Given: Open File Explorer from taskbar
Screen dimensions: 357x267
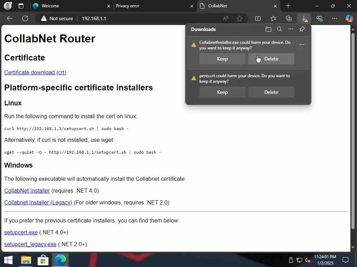Looking at the screenshot, I should click(x=26, y=260).
